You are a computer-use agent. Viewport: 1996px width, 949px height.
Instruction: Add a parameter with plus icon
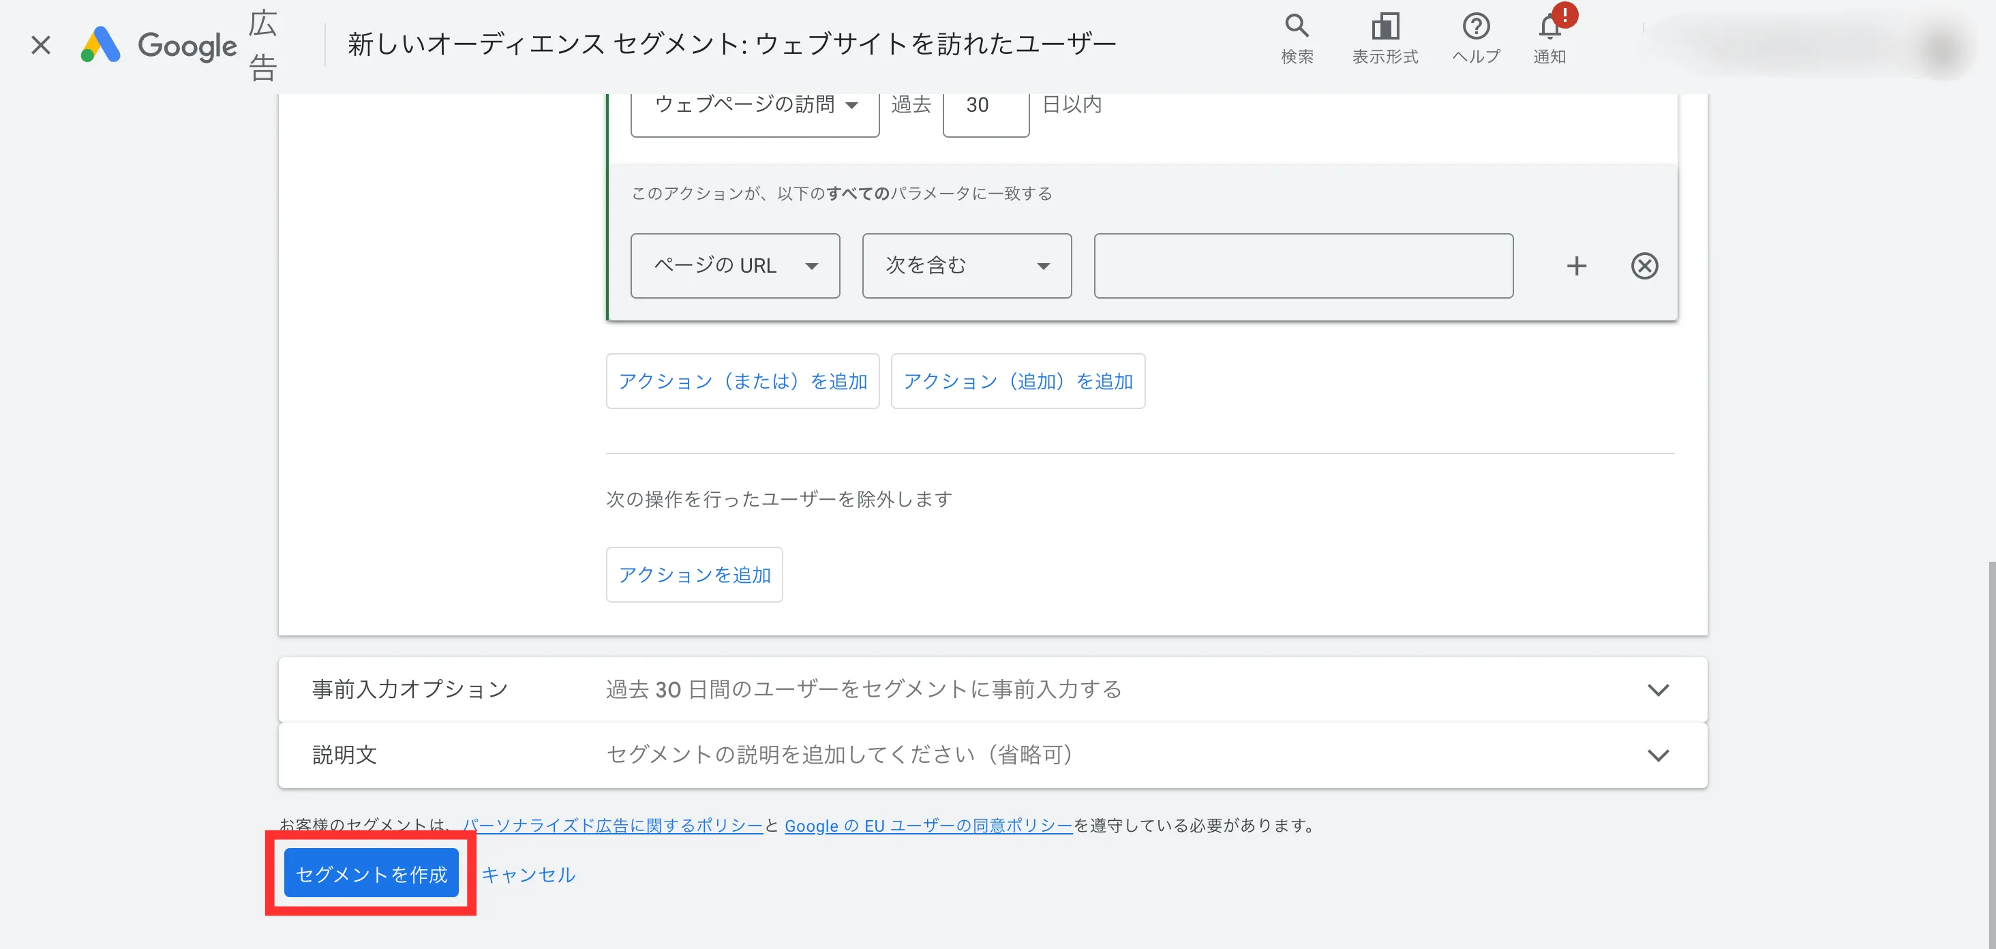tap(1576, 266)
